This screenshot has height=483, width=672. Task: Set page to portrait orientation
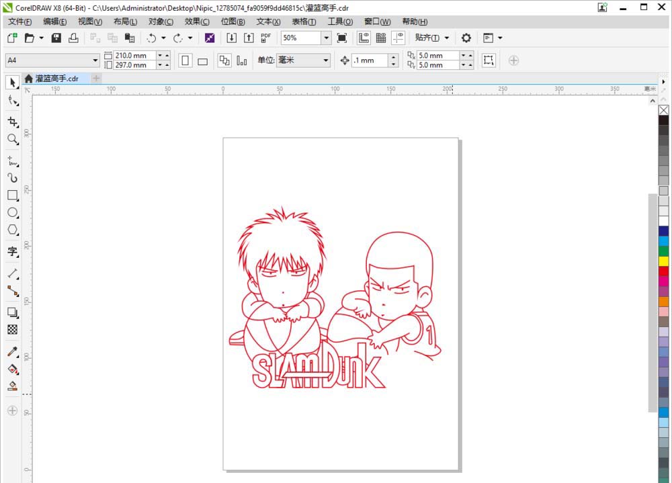[x=185, y=60]
